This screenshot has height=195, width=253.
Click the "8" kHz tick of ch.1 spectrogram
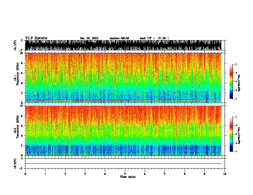(x=22, y=63)
